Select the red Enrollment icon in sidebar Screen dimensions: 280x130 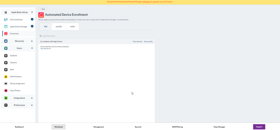click(x=6, y=34)
